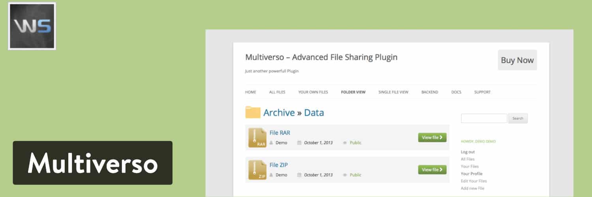The height and width of the screenshot is (197, 592).
Task: Open SINGLE FILE VIEW menu item
Action: (x=393, y=92)
